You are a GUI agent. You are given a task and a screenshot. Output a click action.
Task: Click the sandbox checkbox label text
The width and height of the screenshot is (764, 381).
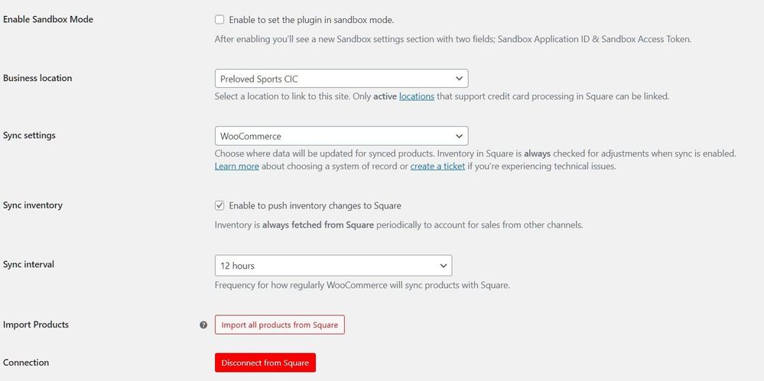[x=311, y=20]
